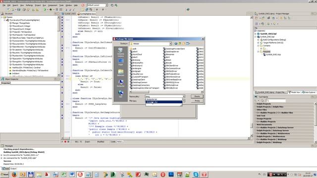Select the Properties tab in Object Inspector
The height and width of the screenshot is (178, 317).
[5, 83]
